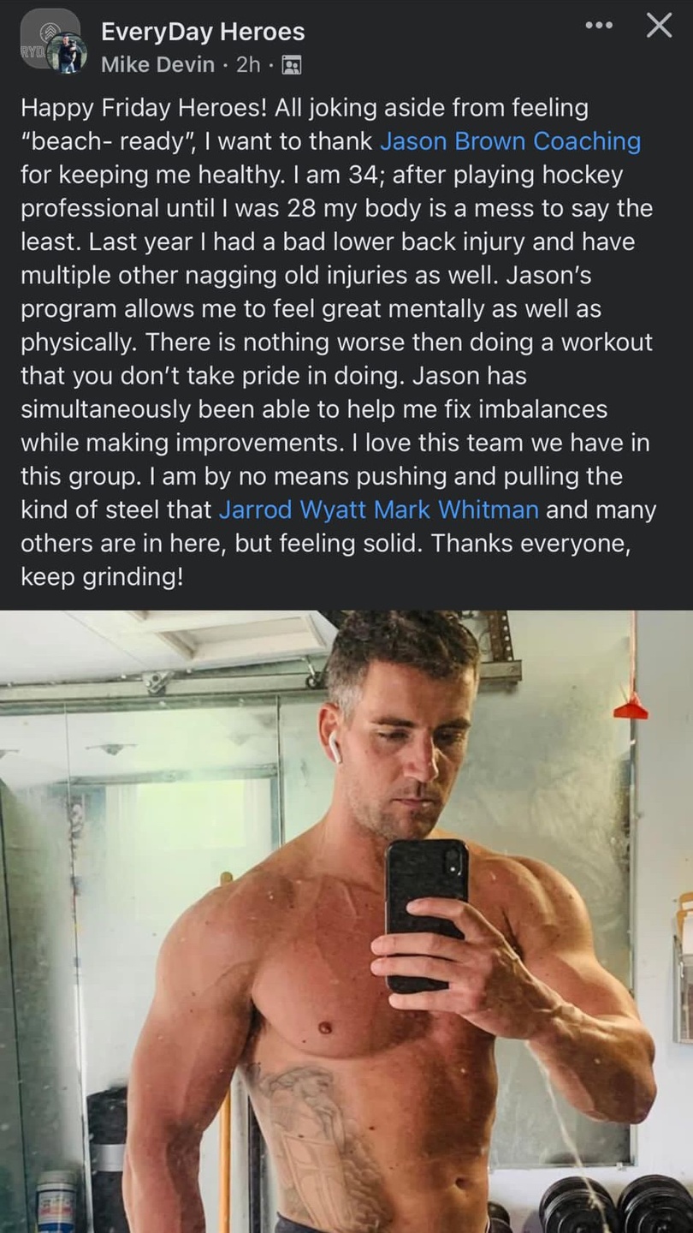Tap the group members privacy icon

tap(291, 64)
